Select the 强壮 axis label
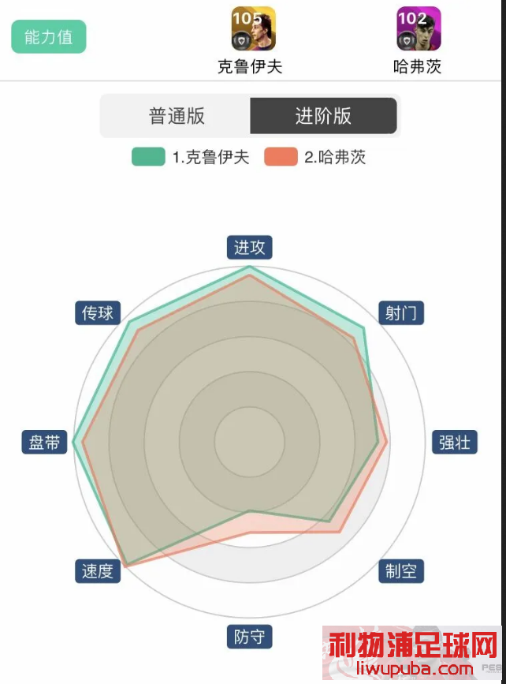Viewport: 506px width, 684px height. [x=455, y=443]
